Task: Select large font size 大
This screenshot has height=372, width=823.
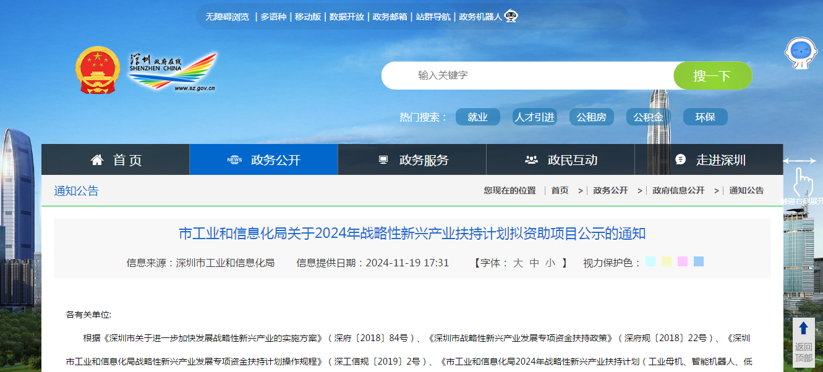Action: [x=519, y=262]
